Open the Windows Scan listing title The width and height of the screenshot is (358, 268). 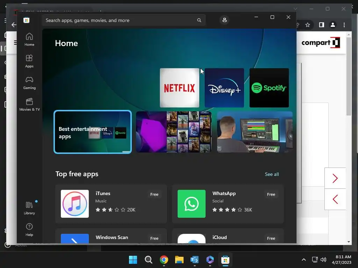(x=112, y=237)
